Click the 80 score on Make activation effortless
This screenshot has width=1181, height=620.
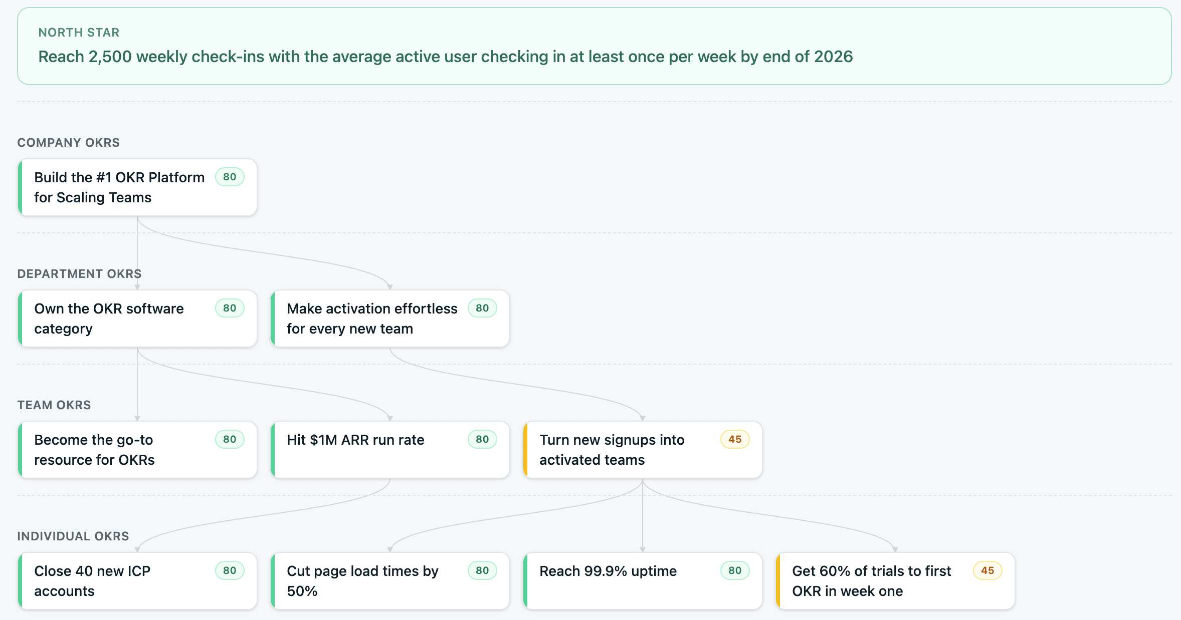(x=482, y=308)
